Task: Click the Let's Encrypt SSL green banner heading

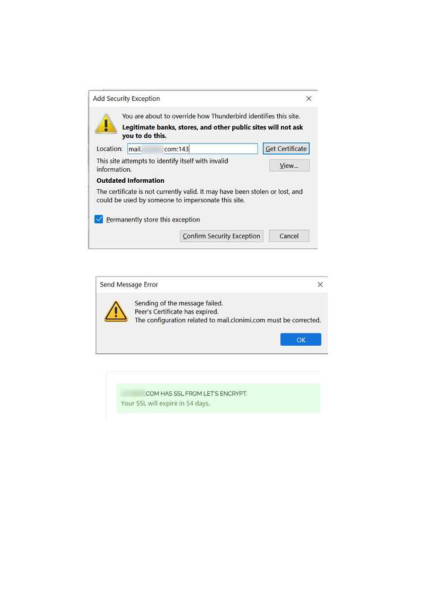Action: (x=184, y=393)
